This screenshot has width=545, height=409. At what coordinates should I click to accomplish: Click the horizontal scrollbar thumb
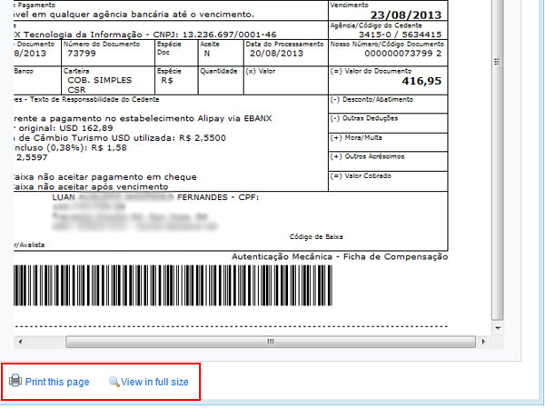click(271, 342)
